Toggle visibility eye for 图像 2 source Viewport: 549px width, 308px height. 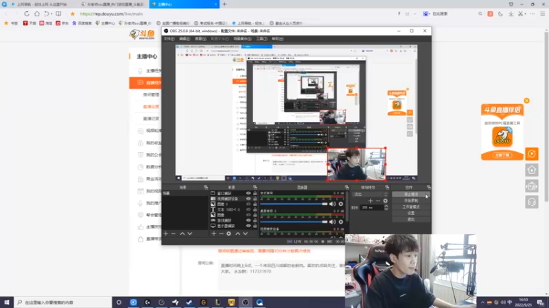click(x=248, y=204)
